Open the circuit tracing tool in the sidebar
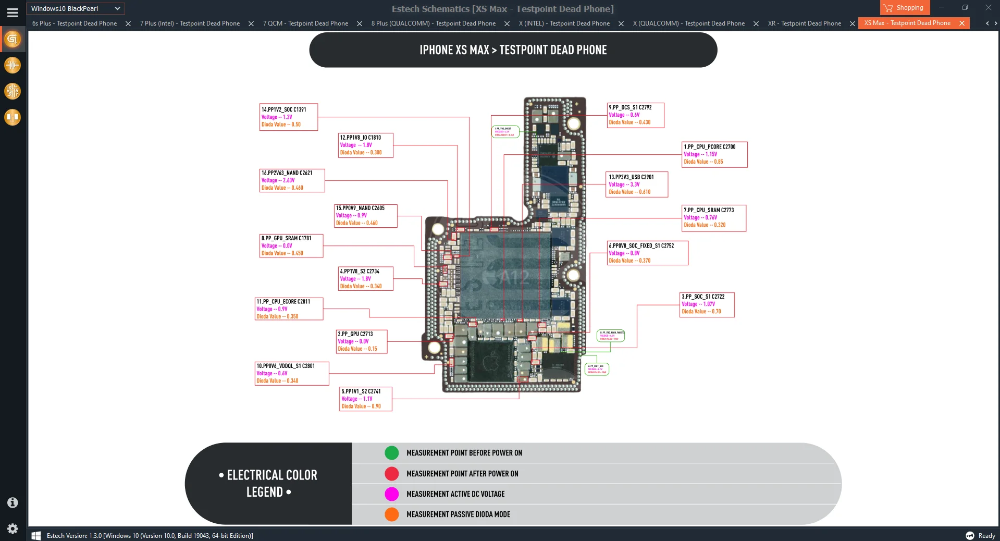Viewport: 1000px width, 541px height. [13, 91]
